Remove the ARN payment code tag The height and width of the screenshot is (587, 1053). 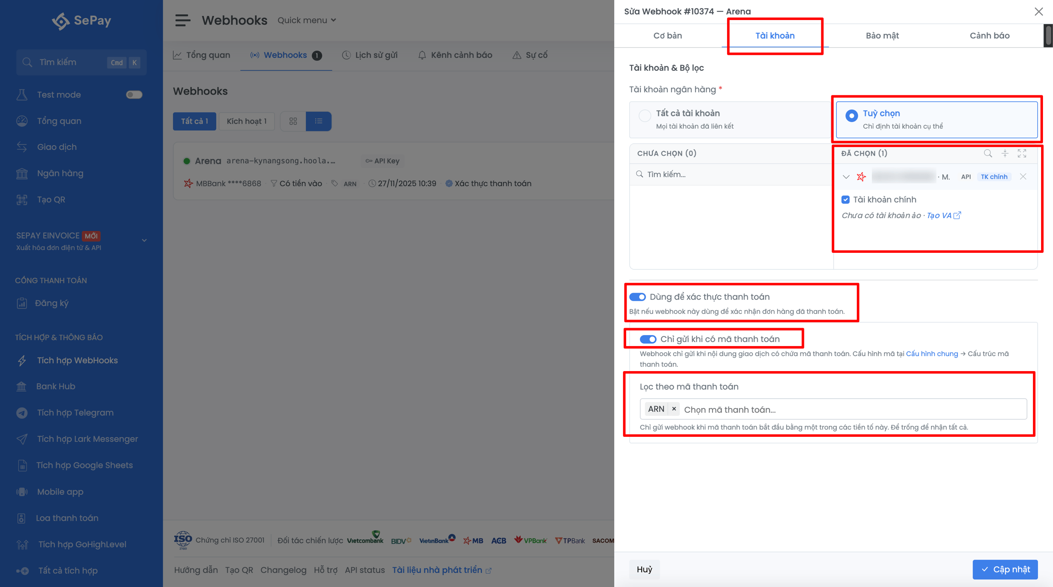click(x=674, y=409)
